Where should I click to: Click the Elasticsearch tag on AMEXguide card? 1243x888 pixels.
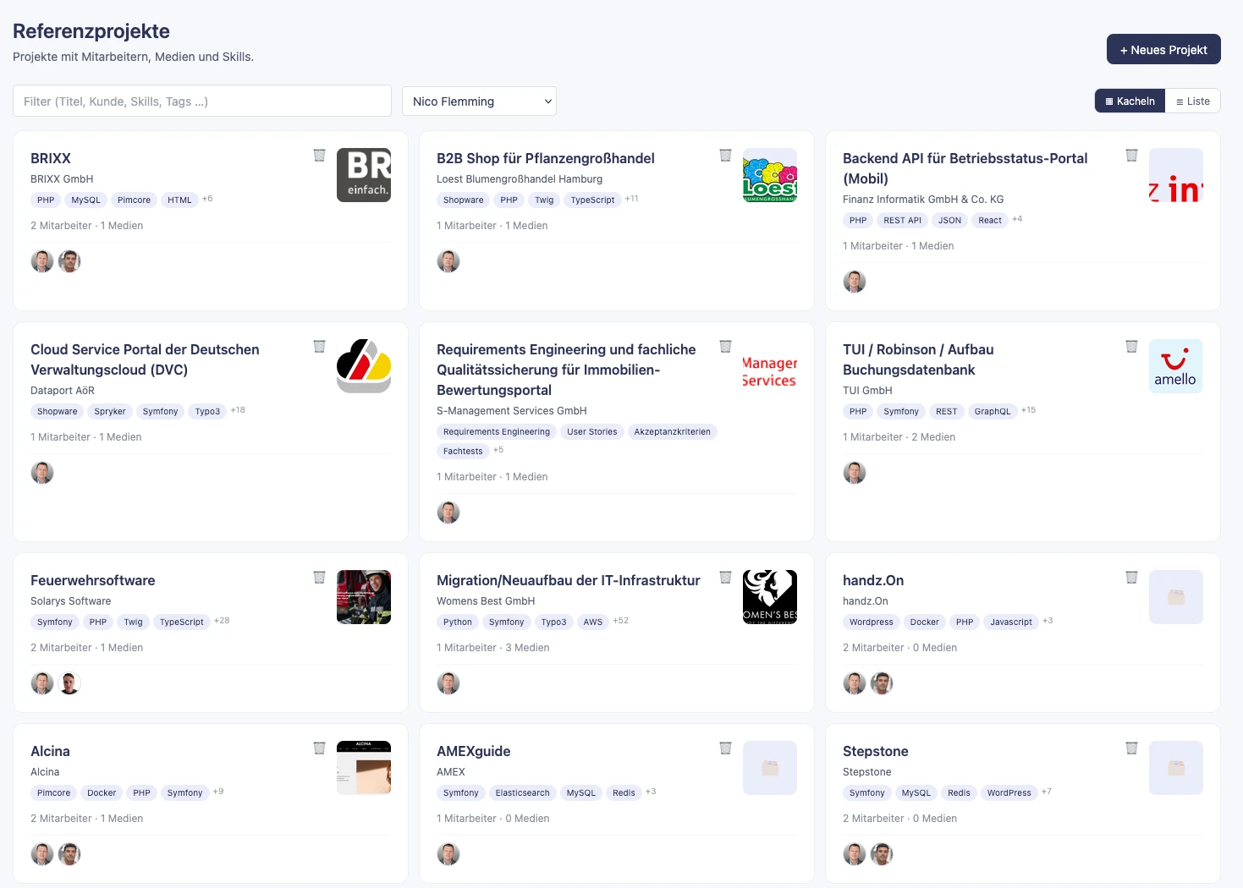(523, 793)
